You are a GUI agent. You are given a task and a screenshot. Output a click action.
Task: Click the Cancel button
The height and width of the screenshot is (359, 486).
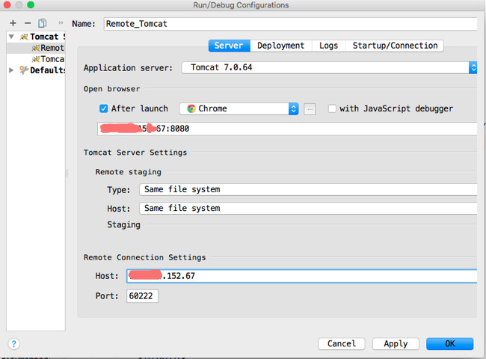(342, 343)
